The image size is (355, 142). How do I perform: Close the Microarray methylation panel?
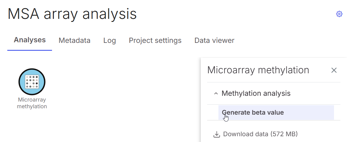[334, 70]
